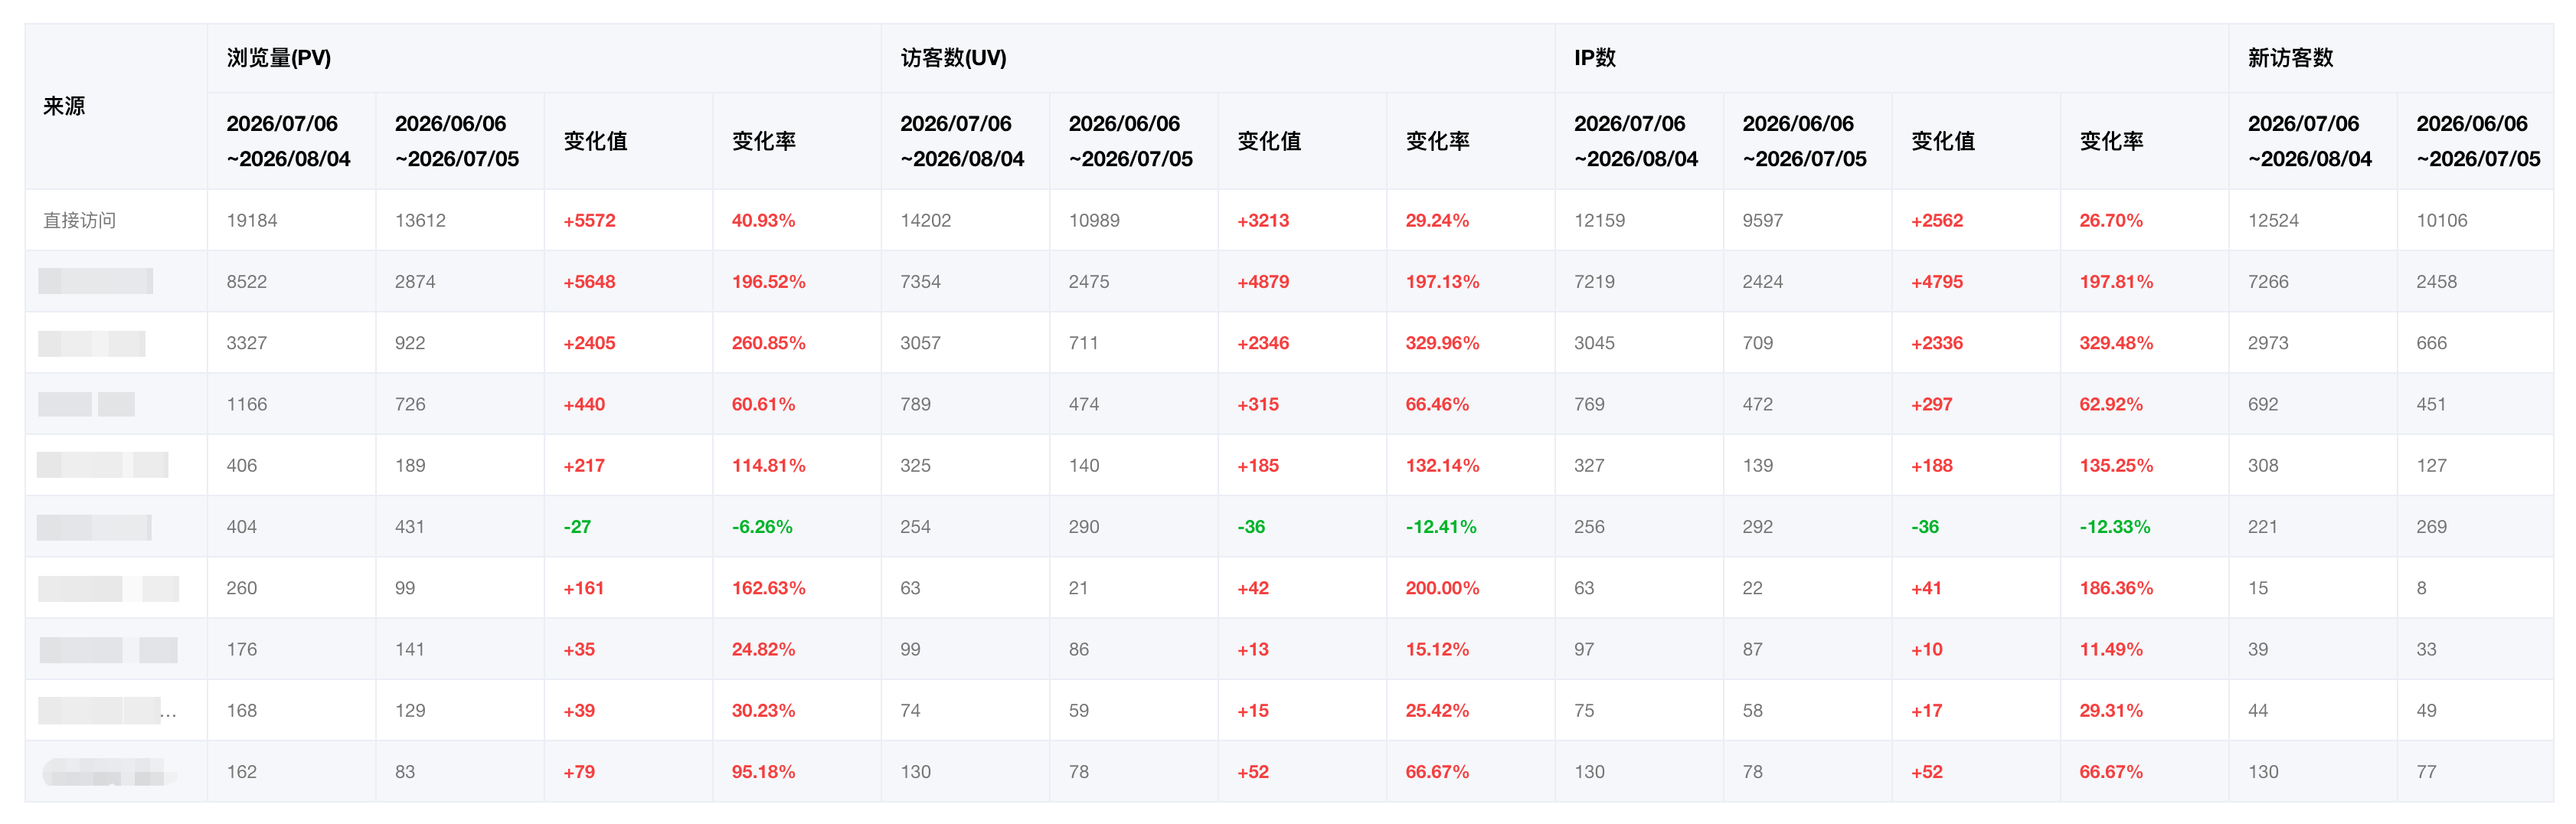Click the change rate 11.49%
The image size is (2576, 824).
pyautogui.click(x=2112, y=650)
